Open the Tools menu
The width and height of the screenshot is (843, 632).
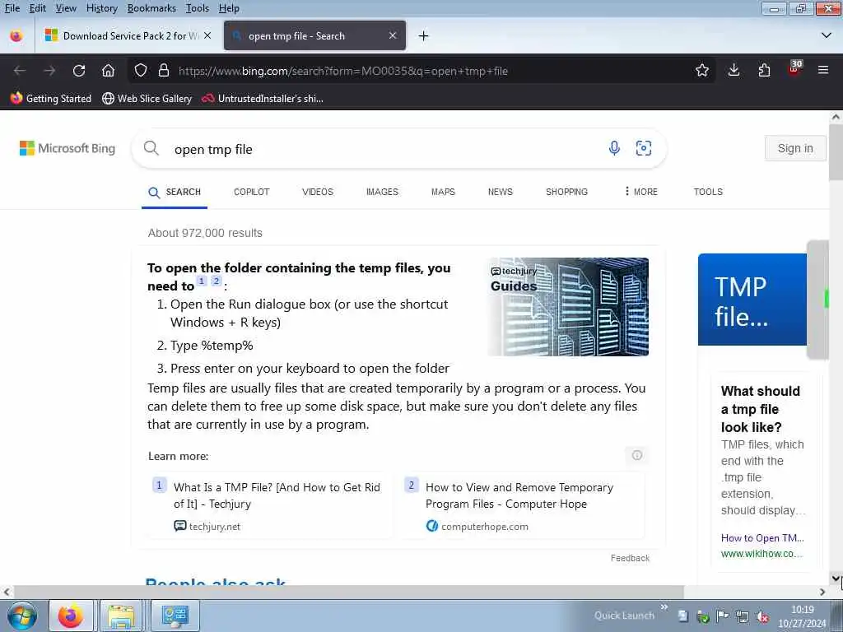[x=198, y=8]
